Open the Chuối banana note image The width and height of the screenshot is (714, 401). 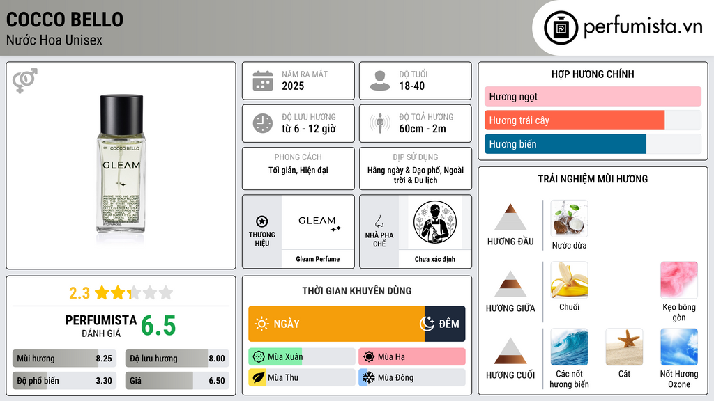coord(569,280)
